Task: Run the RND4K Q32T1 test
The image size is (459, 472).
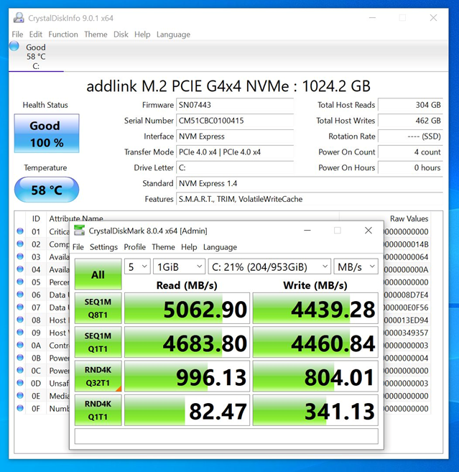Action: pyautogui.click(x=98, y=376)
